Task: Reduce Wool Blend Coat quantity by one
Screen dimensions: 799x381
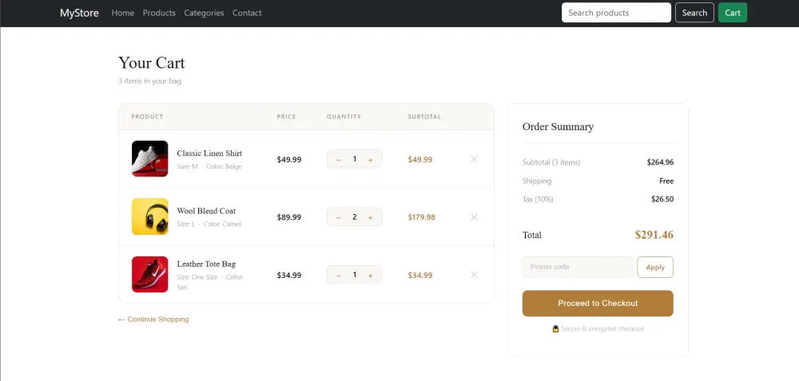Action: (x=339, y=217)
